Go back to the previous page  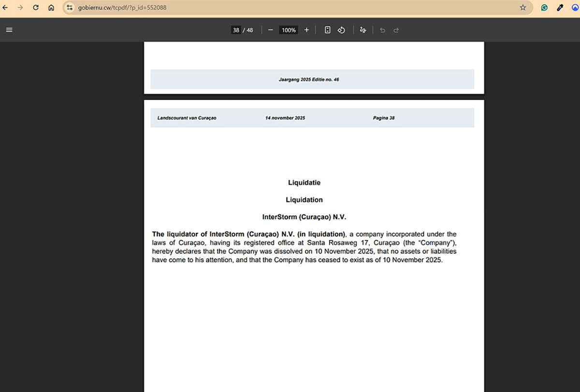pyautogui.click(x=5, y=8)
